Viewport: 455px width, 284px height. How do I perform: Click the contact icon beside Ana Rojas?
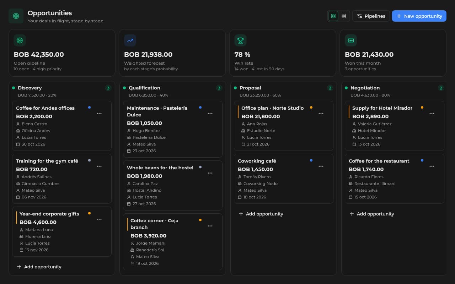243,124
